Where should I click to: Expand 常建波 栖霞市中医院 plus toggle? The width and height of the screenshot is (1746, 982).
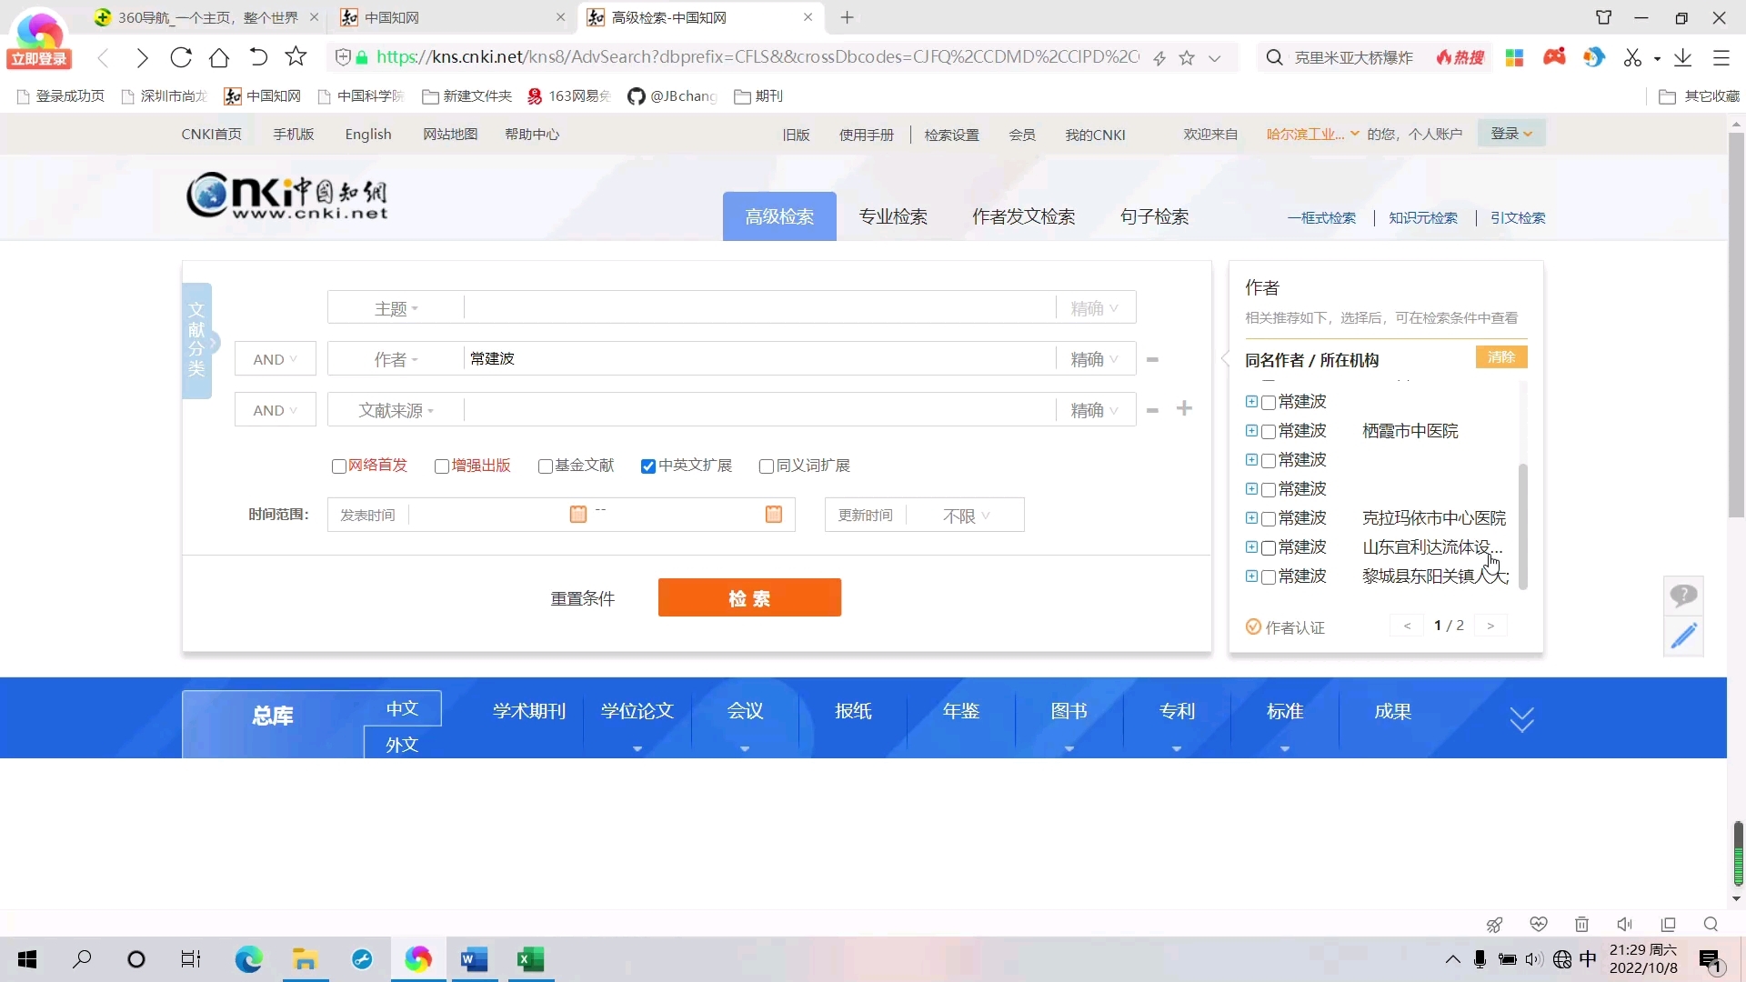click(x=1251, y=431)
